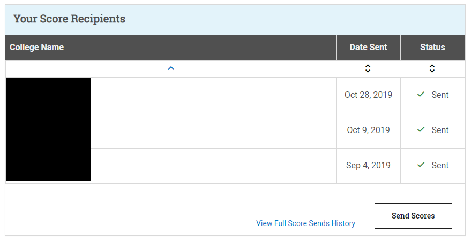Click Sent status text in third row
471x241 pixels.
pos(440,166)
